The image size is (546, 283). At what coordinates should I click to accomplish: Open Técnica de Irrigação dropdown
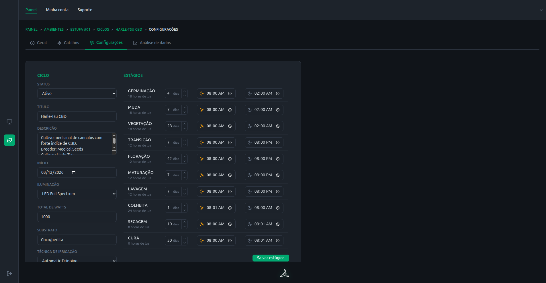pyautogui.click(x=77, y=259)
